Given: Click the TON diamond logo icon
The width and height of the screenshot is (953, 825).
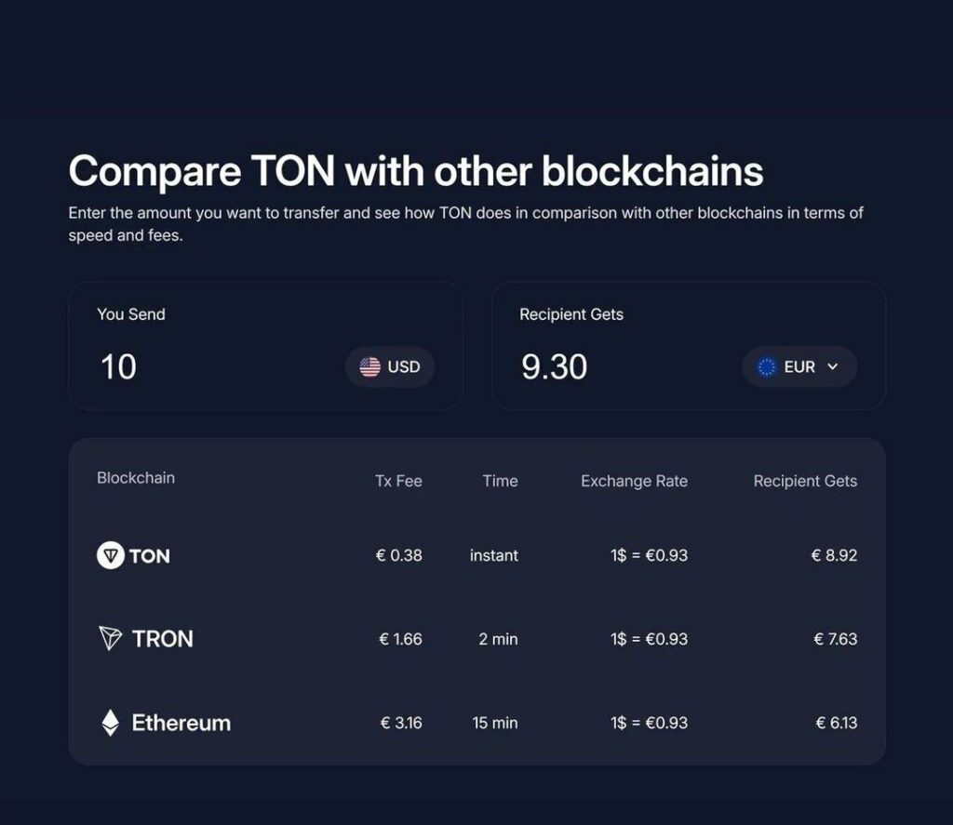Looking at the screenshot, I should (x=111, y=555).
